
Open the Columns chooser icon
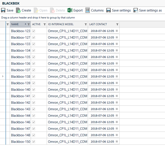click(x=87, y=10)
